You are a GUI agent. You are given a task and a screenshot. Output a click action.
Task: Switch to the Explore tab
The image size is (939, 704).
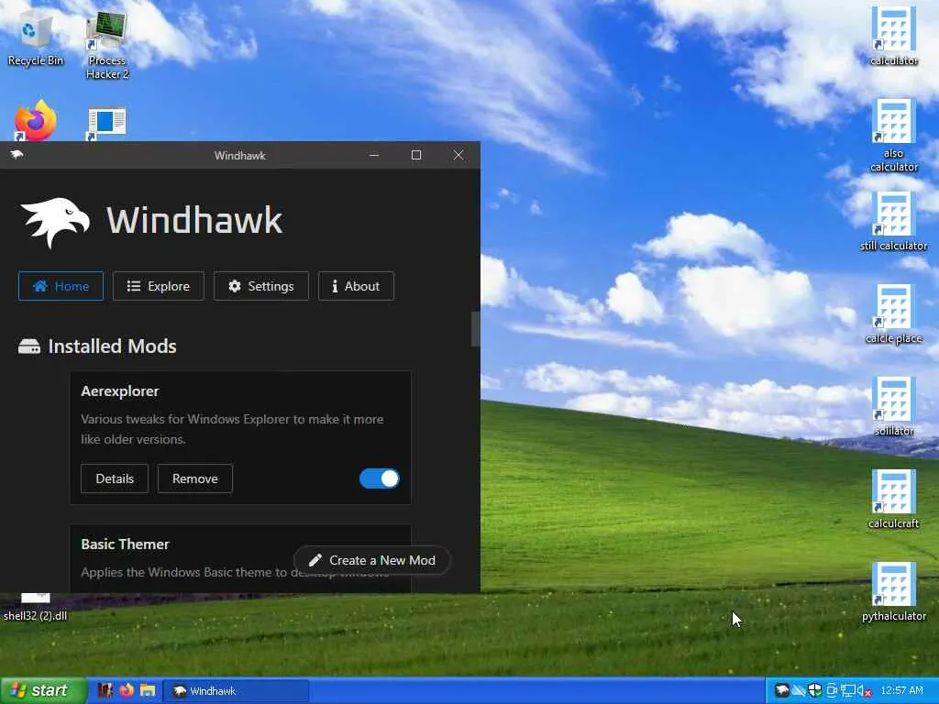pos(158,286)
